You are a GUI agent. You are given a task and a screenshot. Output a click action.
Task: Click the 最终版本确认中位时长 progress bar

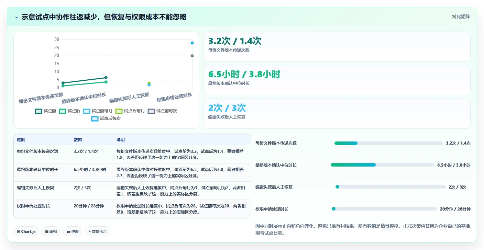point(382,165)
